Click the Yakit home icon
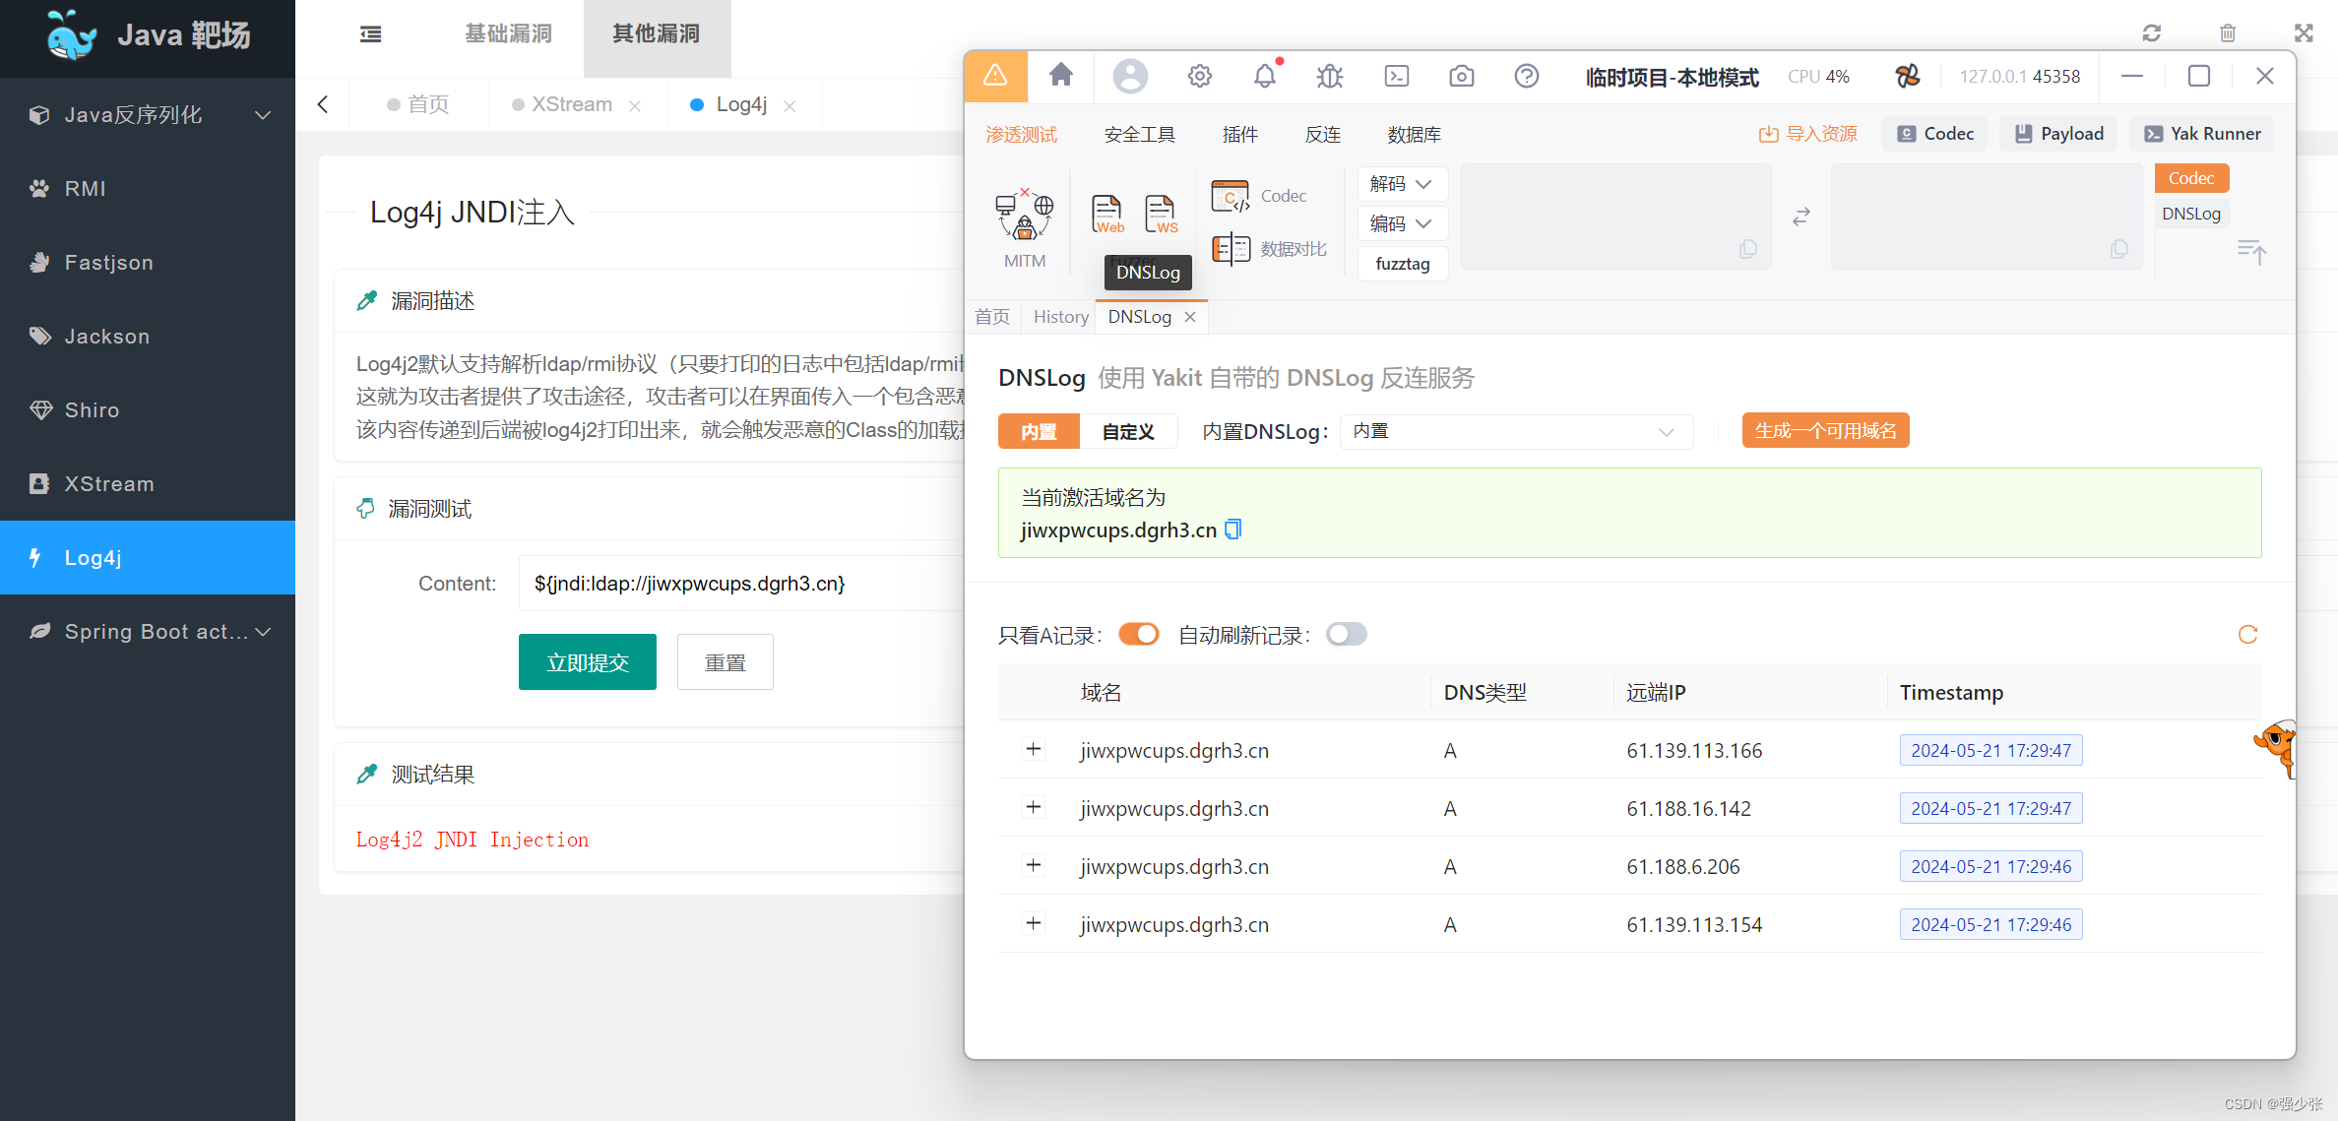Image resolution: width=2338 pixels, height=1121 pixels. click(x=1060, y=76)
